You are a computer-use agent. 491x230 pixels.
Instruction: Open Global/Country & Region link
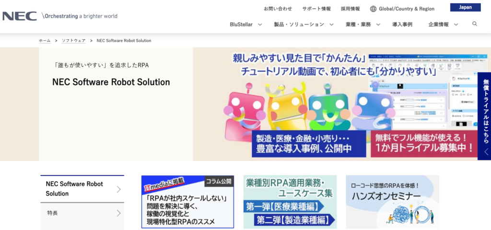(x=407, y=9)
